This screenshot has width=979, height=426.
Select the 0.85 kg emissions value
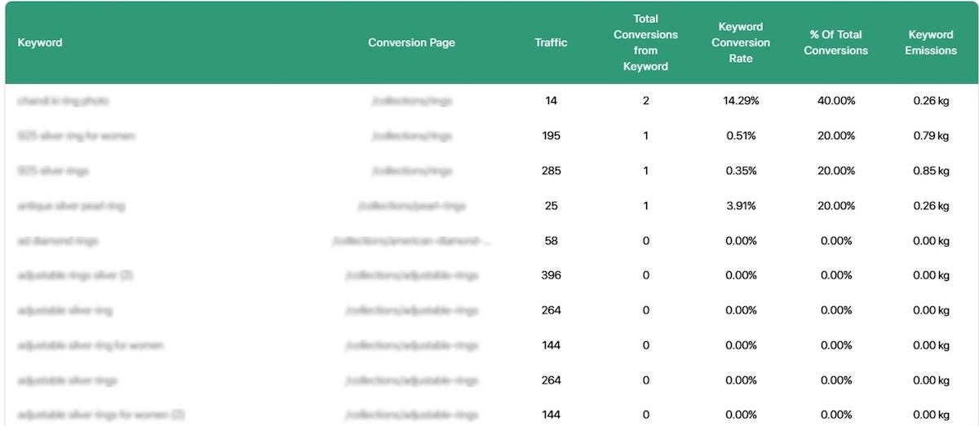931,171
